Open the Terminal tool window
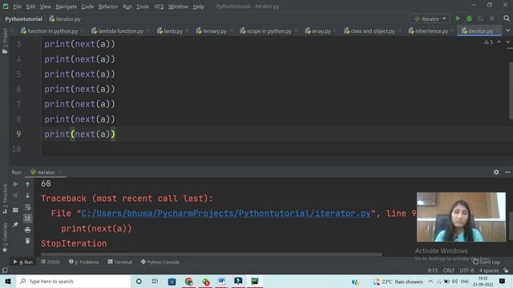513x288 pixels. tap(119, 262)
